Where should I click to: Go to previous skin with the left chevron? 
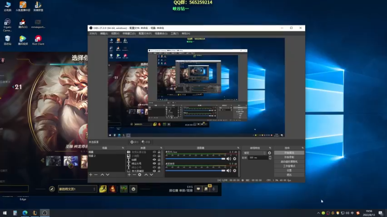[43, 161]
